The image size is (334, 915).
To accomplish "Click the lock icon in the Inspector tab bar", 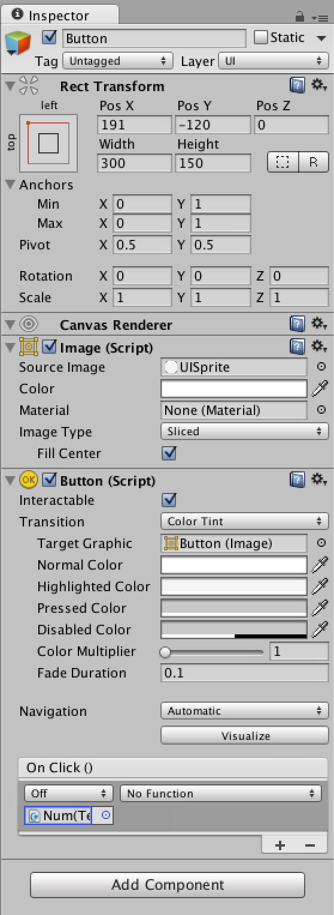I will (300, 16).
